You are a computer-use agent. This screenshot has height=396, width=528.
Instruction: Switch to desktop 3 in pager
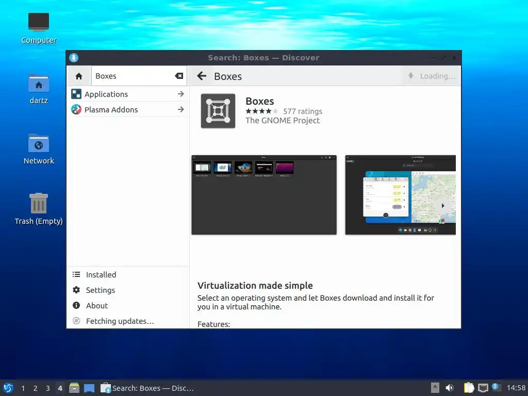click(x=48, y=388)
